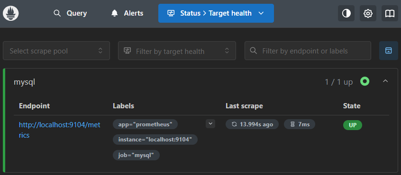Click the State column header
Screen dimensions: 401x175
coord(352,106)
